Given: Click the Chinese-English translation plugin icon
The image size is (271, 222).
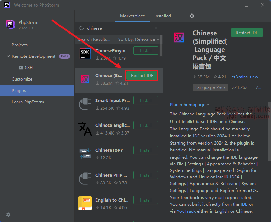Looking at the screenshot, I should pyautogui.click(x=85, y=129).
